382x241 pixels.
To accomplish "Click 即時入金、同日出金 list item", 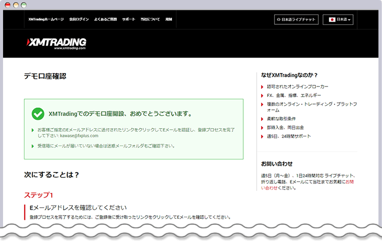I will [x=285, y=127].
